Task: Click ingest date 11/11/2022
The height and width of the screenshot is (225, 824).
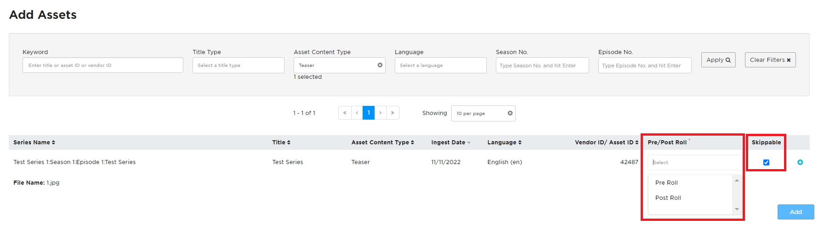Action: [446, 162]
